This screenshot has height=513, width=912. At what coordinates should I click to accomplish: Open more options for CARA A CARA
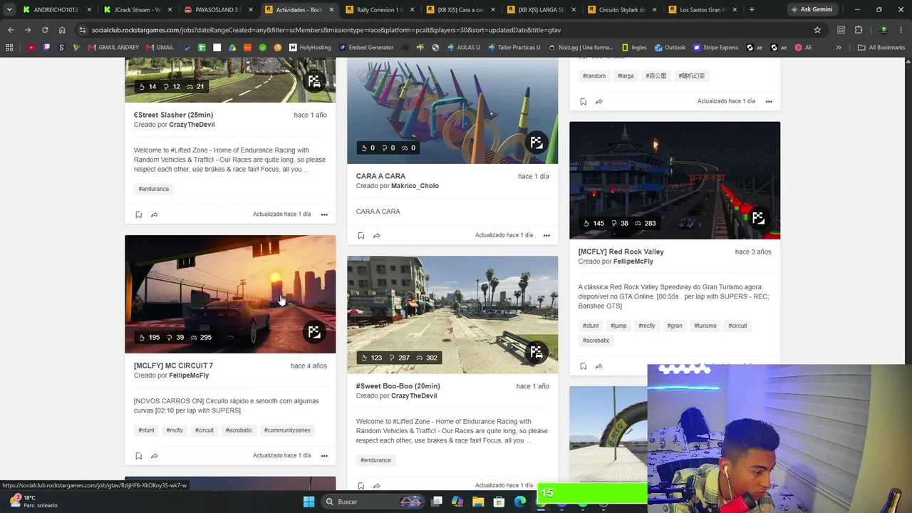[x=546, y=235]
